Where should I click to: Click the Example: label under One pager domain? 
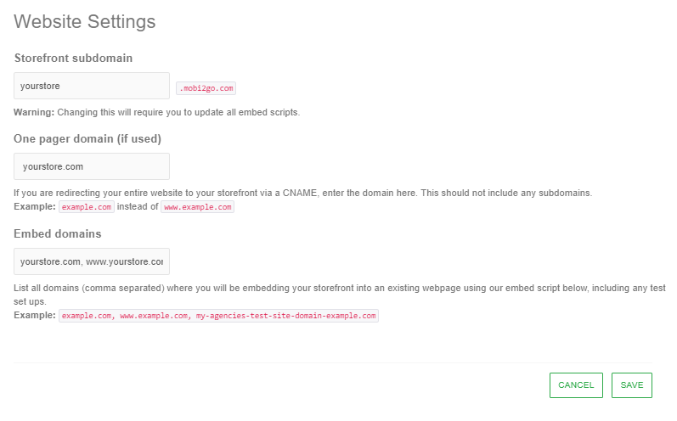[35, 206]
